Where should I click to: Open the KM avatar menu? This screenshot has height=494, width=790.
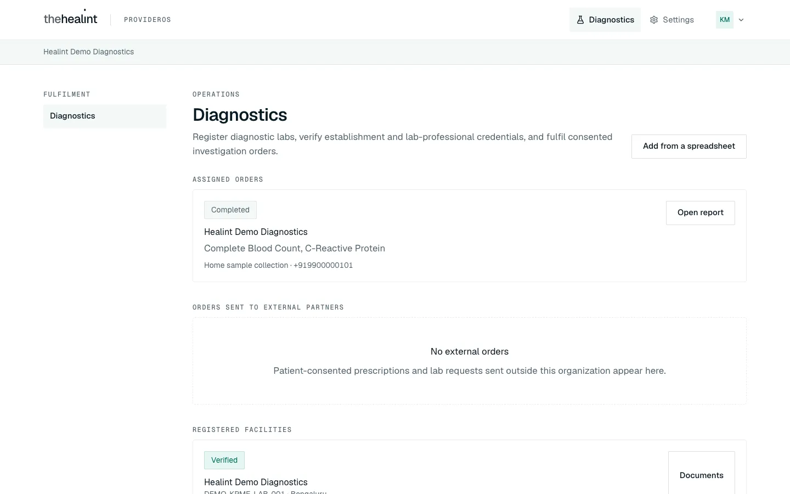click(725, 20)
